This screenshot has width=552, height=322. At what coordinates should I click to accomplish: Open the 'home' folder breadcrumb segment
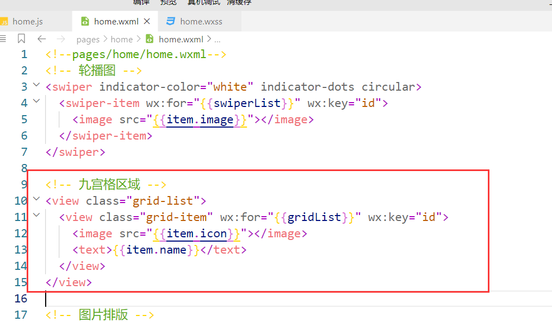click(x=122, y=40)
